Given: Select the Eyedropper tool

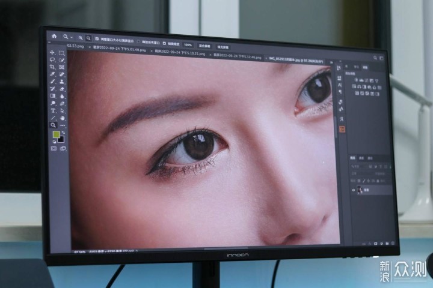Looking at the screenshot, I should click(x=52, y=74).
